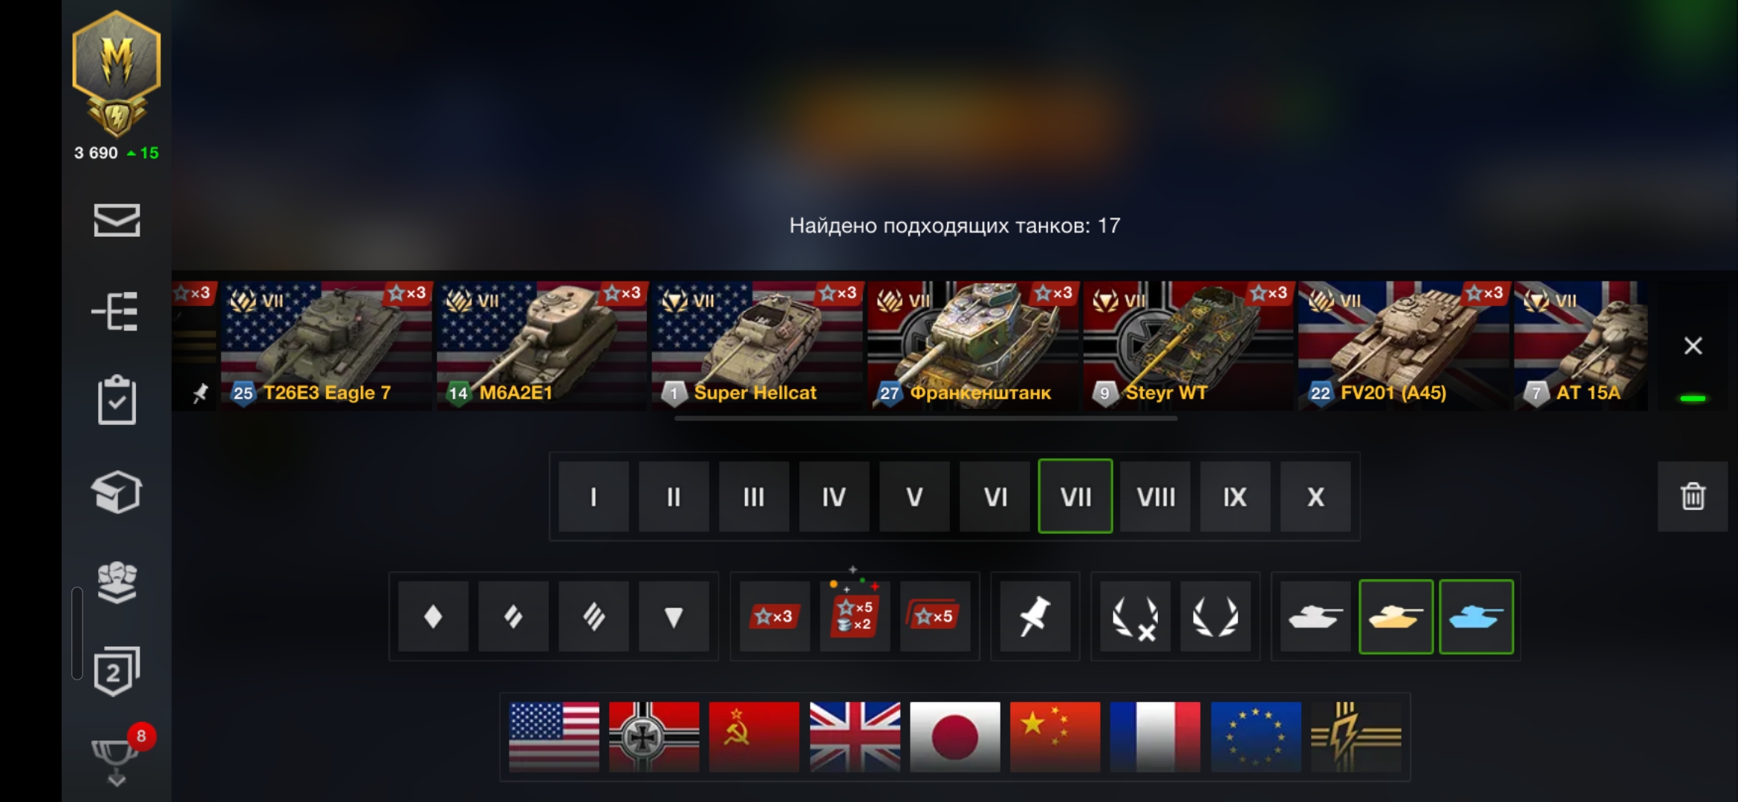This screenshot has height=802, width=1738.
Task: Filter by Japan nation flag
Action: coord(955,737)
